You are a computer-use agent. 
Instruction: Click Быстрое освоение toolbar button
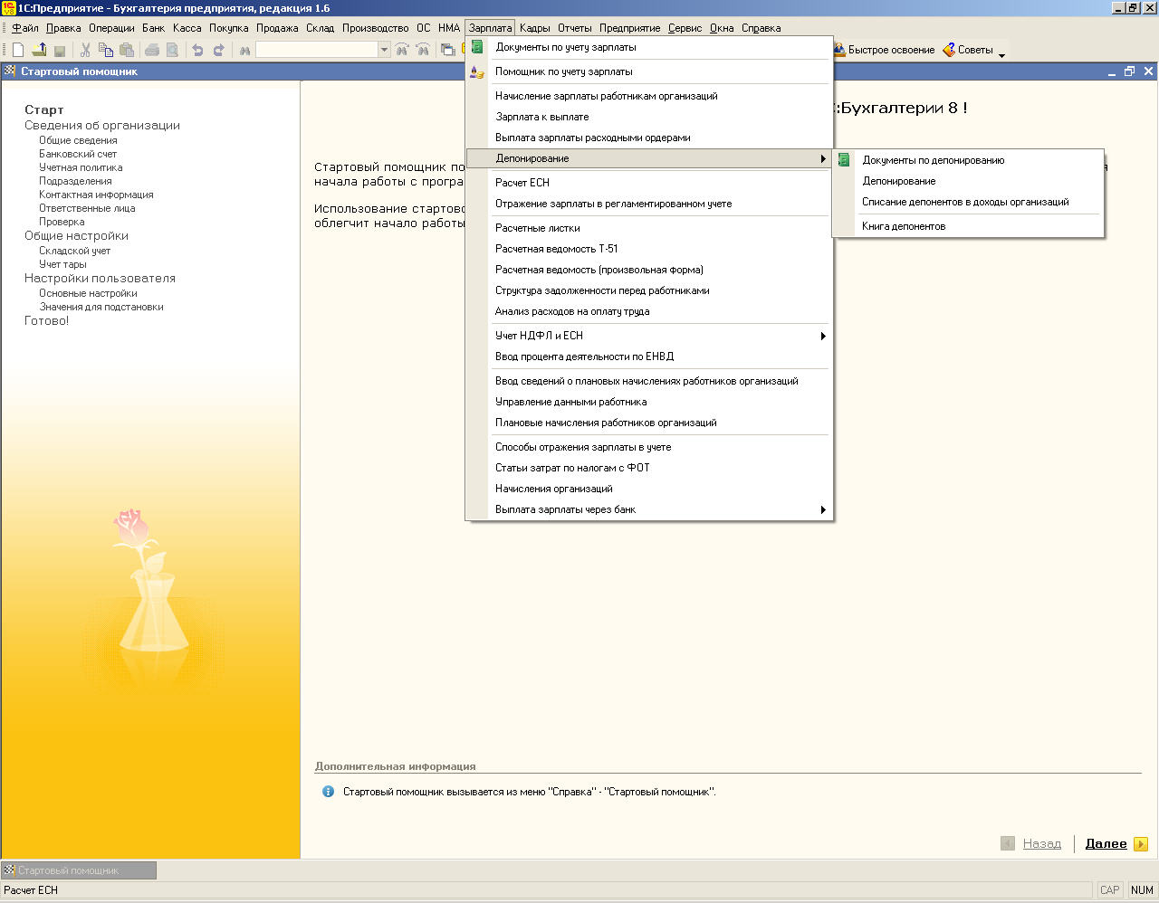(x=884, y=51)
